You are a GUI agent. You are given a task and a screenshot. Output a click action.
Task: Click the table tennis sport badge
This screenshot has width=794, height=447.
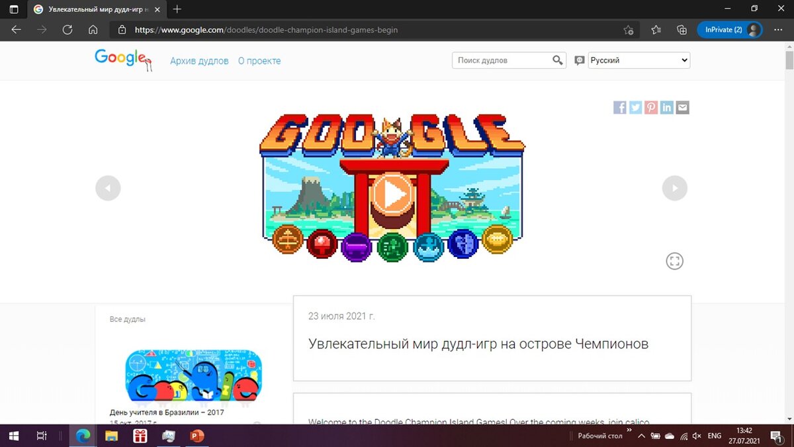pos(323,244)
